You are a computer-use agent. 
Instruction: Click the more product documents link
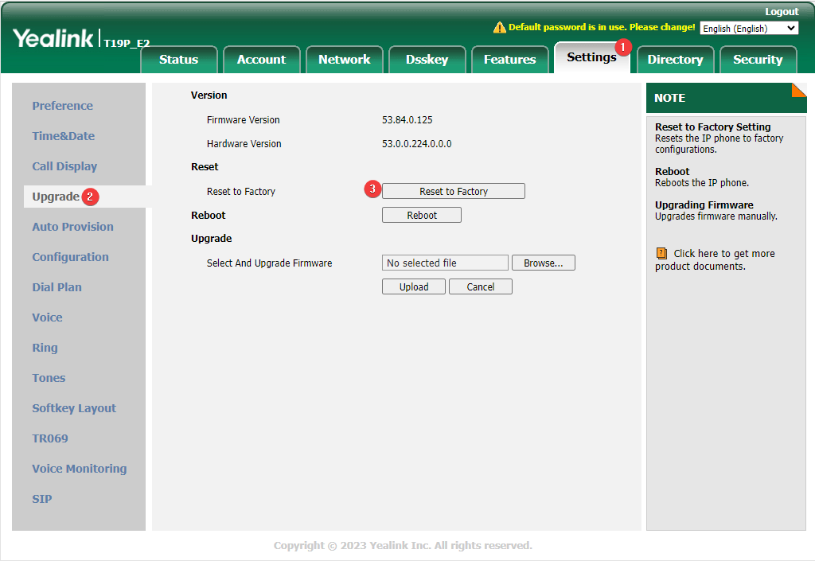tap(723, 254)
